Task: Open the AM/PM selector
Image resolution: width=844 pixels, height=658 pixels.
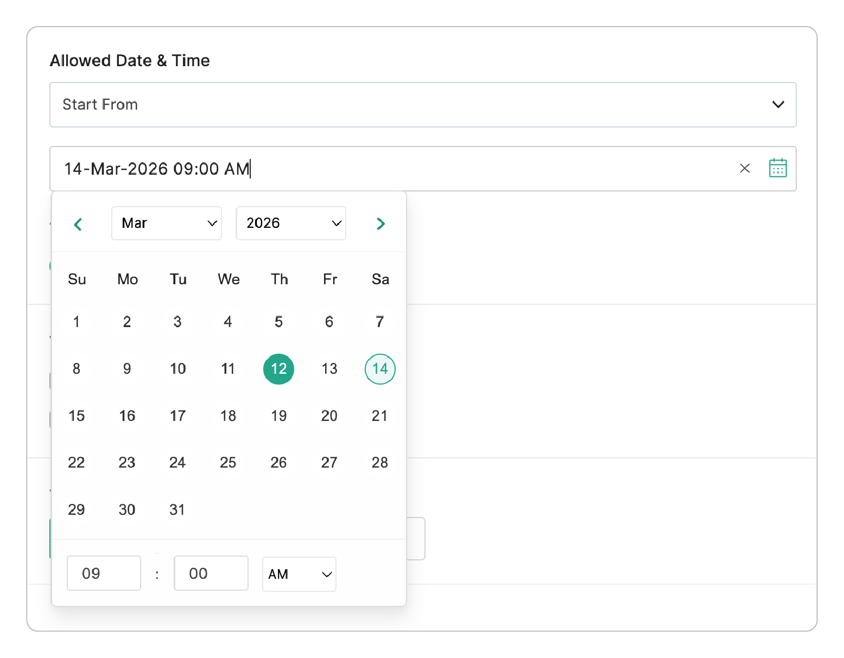Action: click(x=299, y=574)
